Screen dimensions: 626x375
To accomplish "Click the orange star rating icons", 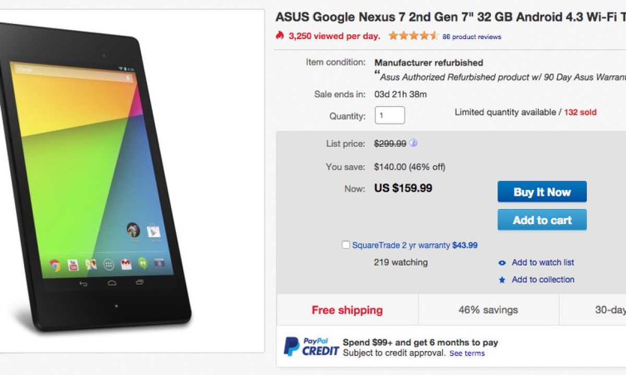I will (x=413, y=36).
